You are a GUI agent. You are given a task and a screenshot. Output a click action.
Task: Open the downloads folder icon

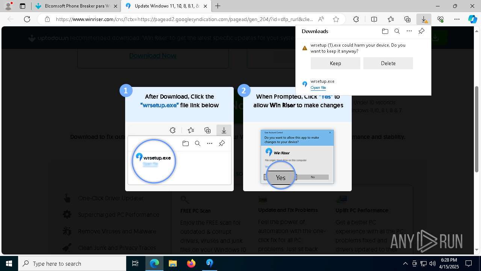[x=385, y=31]
